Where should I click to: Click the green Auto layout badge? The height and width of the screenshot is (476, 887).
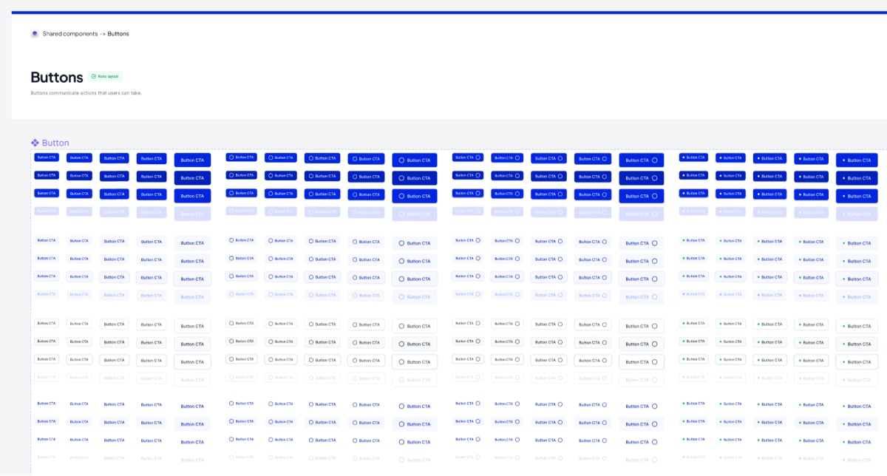tap(105, 76)
